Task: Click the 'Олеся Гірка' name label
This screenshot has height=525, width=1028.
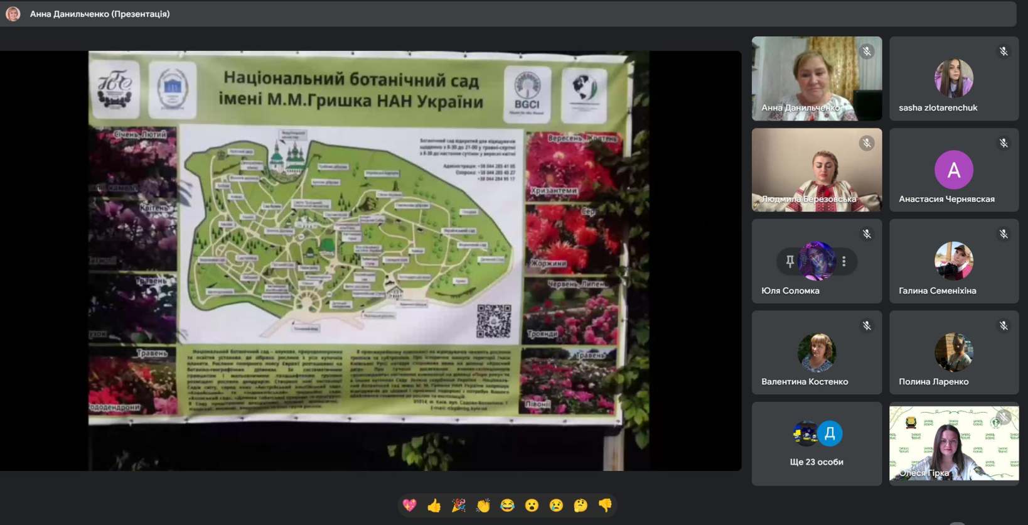Action: pyautogui.click(x=924, y=473)
